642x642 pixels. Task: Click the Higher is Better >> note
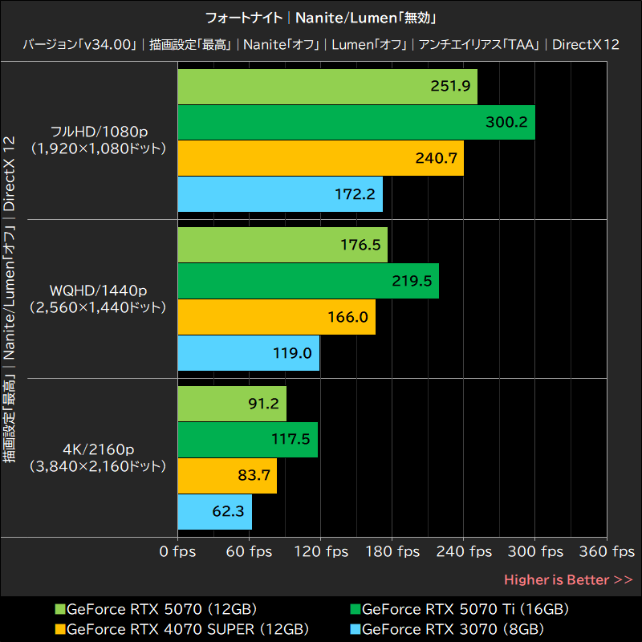(x=569, y=579)
